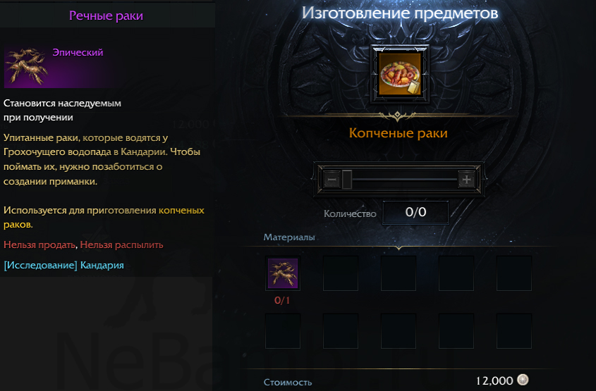
Task: Click the Копченые раки recipe name
Action: pos(399,133)
